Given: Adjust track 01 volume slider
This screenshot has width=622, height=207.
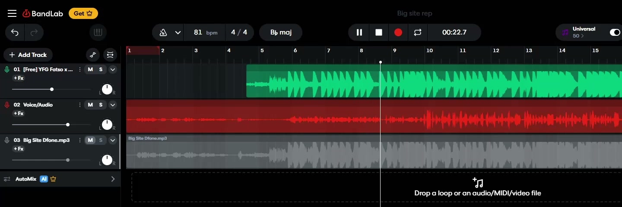Looking at the screenshot, I should pos(51,89).
